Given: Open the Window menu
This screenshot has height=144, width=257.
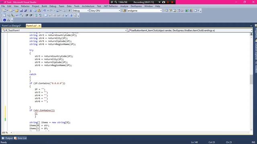Looking at the screenshot, I should click(148, 6).
